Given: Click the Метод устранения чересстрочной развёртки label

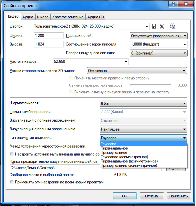Looking at the screenshot, I should [x=48, y=146].
